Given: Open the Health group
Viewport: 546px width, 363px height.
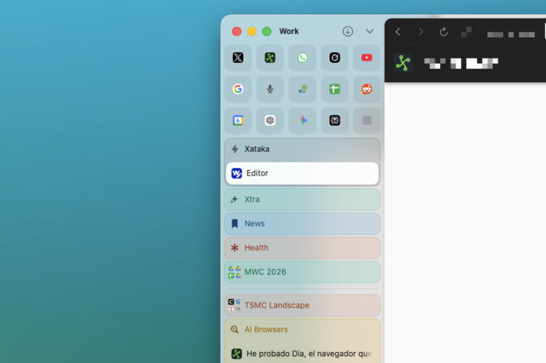Looking at the screenshot, I should (302, 248).
